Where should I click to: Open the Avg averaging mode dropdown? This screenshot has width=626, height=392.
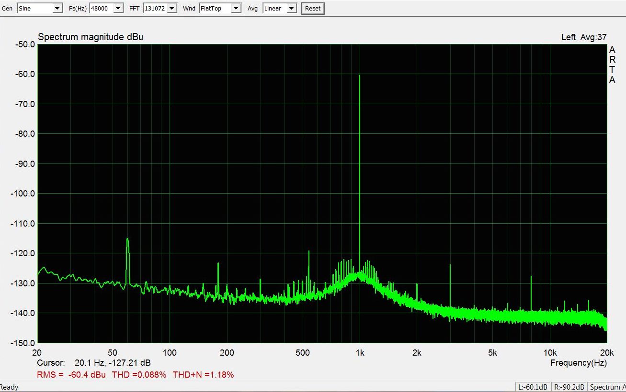click(280, 8)
